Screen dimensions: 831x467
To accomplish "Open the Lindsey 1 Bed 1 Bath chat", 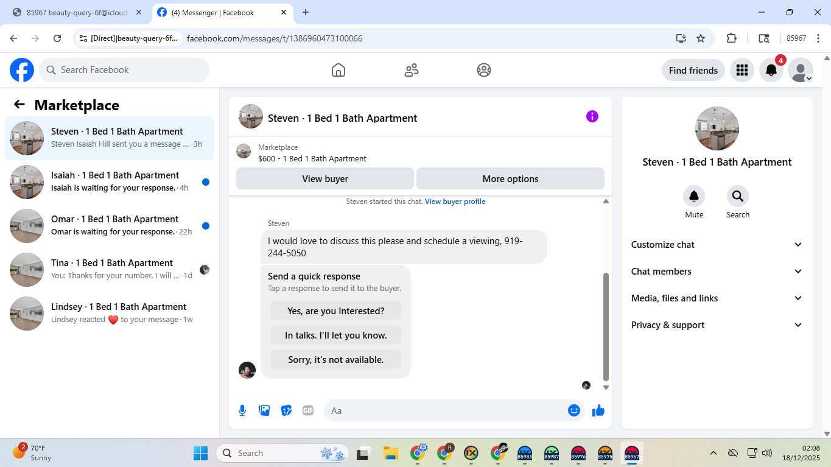I will pos(110,314).
